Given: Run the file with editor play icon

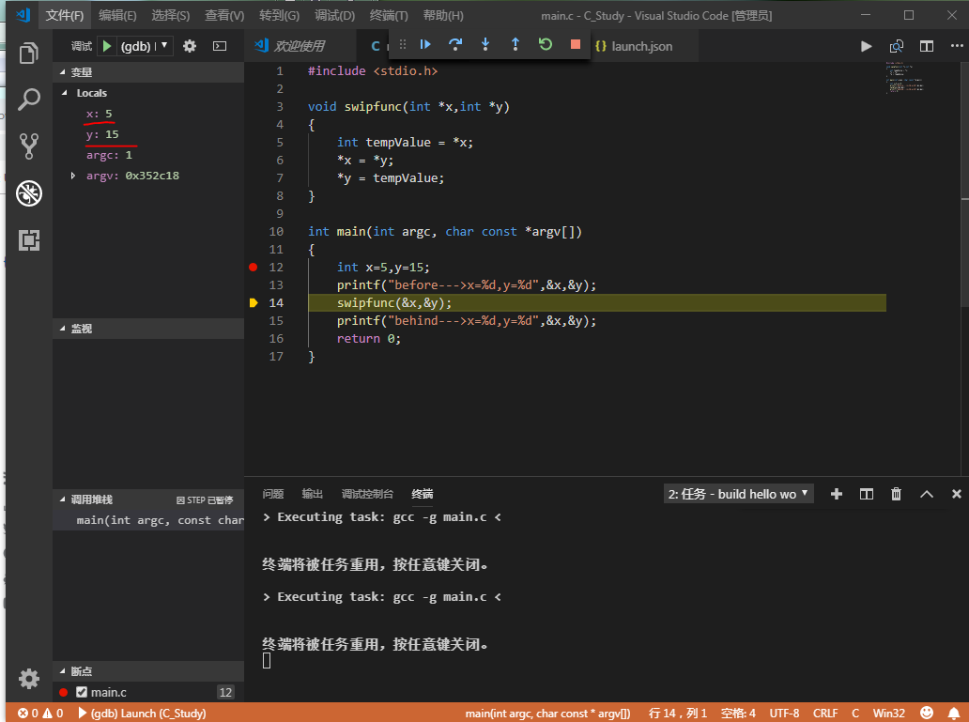Looking at the screenshot, I should [x=867, y=46].
